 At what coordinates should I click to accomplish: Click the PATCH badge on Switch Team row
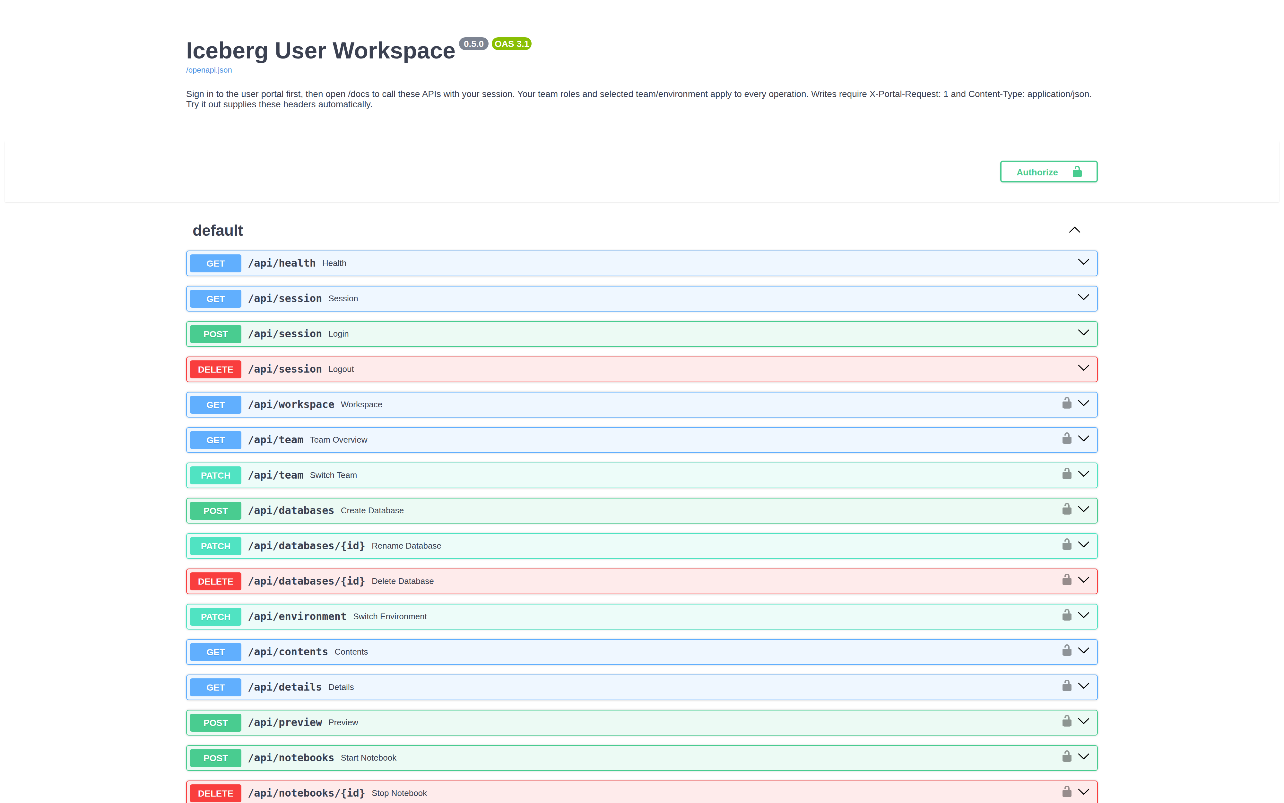point(215,475)
